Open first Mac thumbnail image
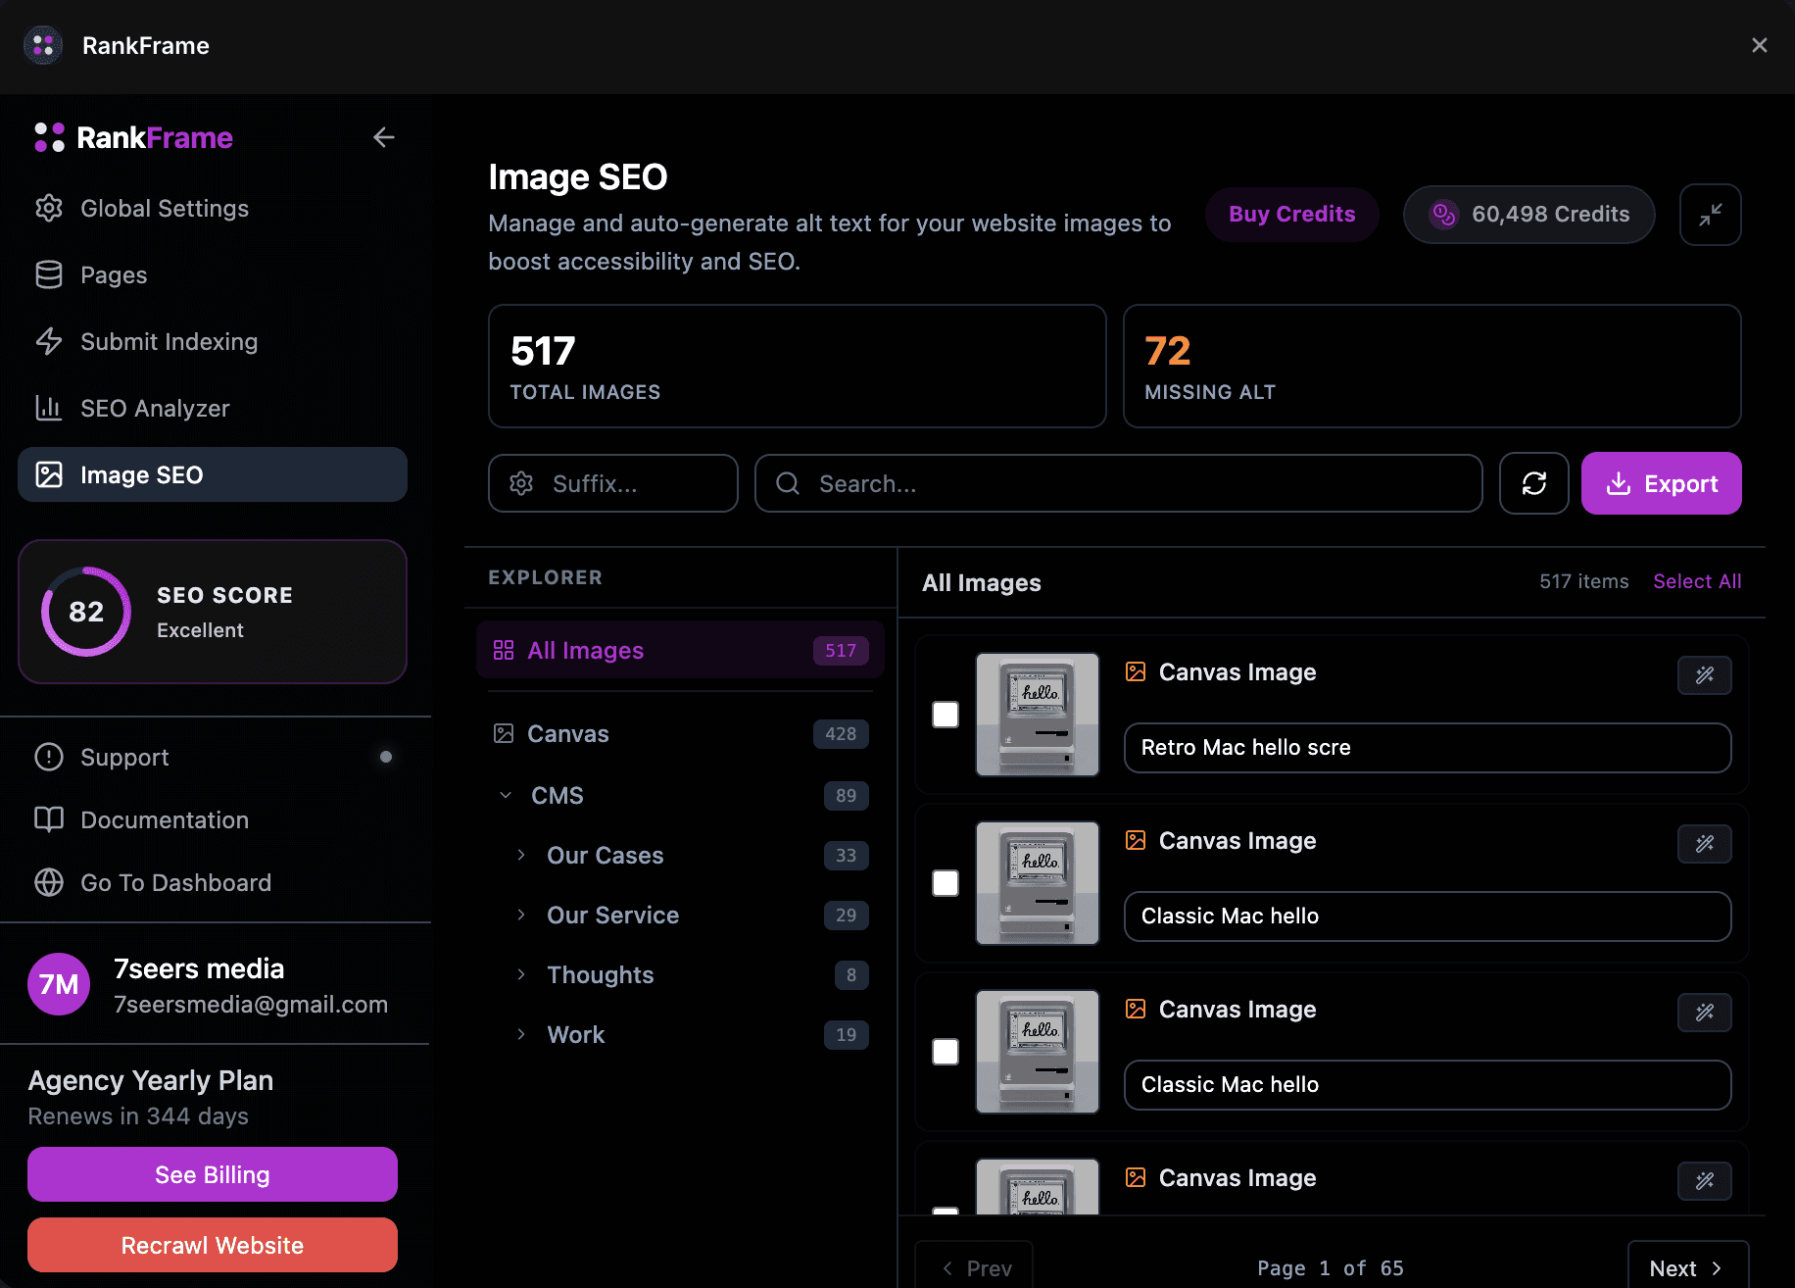 pyautogui.click(x=1038, y=715)
